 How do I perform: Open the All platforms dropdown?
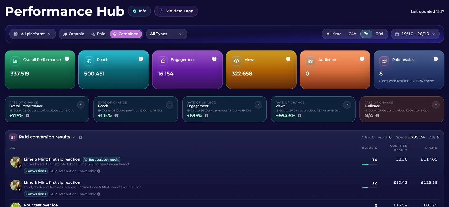click(x=33, y=34)
